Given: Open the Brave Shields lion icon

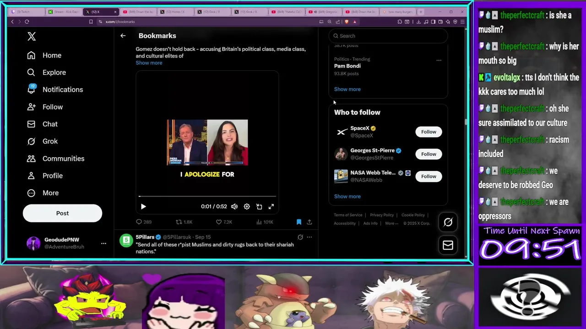Looking at the screenshot, I should [347, 21].
